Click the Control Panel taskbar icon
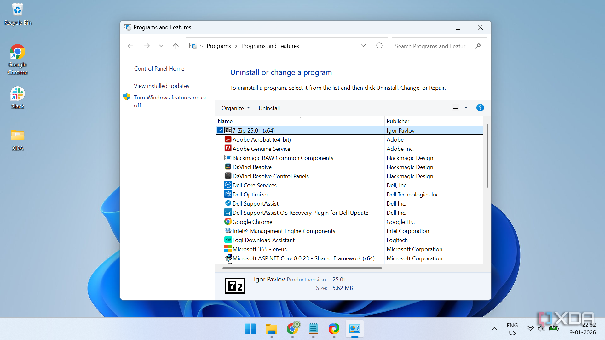The image size is (605, 340). coord(355,329)
